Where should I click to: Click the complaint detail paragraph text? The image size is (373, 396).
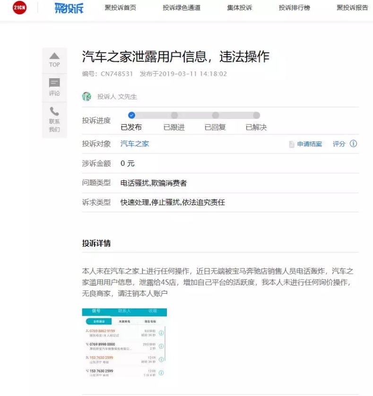point(218,282)
